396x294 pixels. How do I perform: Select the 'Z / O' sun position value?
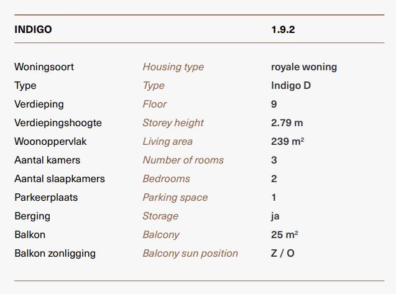[283, 254]
